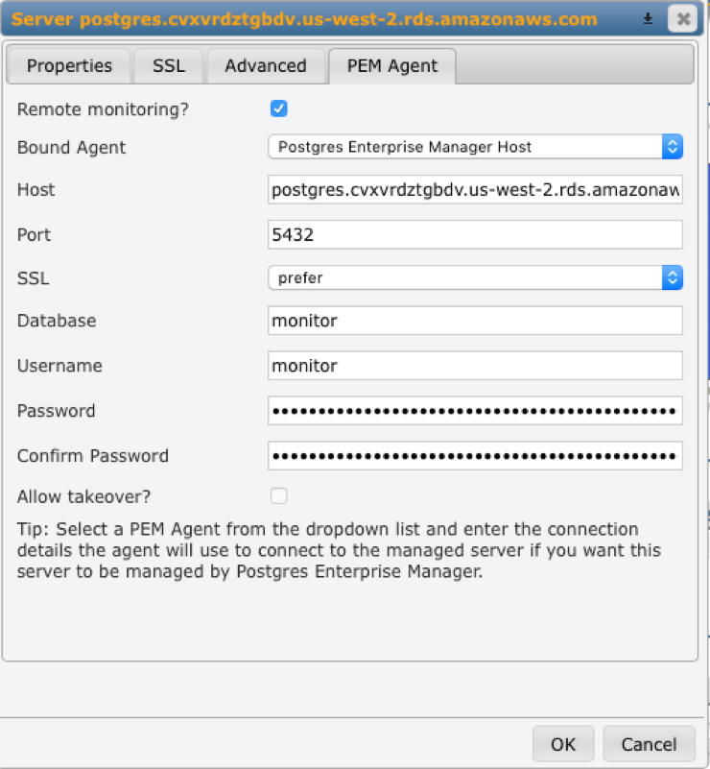Viewport: 710px width, 769px height.
Task: Focus the Port field showing 5432
Action: click(475, 234)
